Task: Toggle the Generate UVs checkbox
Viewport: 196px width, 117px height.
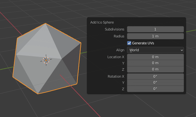Action: coord(129,43)
